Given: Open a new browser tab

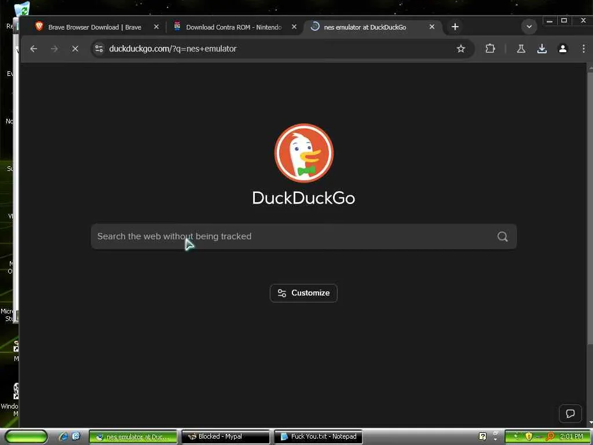Looking at the screenshot, I should click(x=455, y=27).
